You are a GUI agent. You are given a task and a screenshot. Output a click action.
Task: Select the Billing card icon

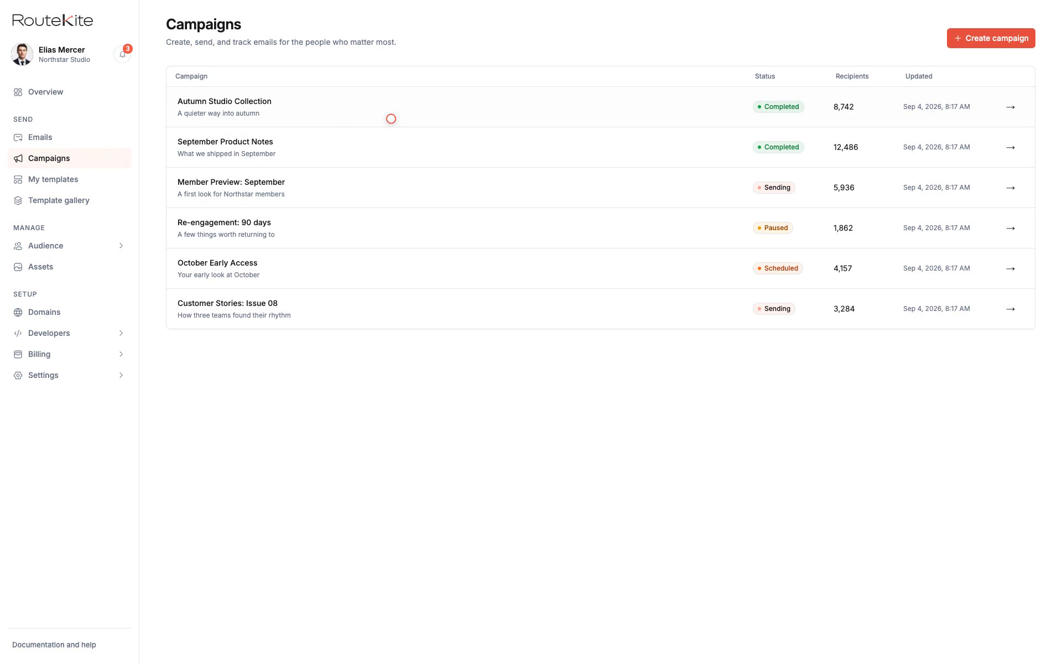[x=18, y=354]
